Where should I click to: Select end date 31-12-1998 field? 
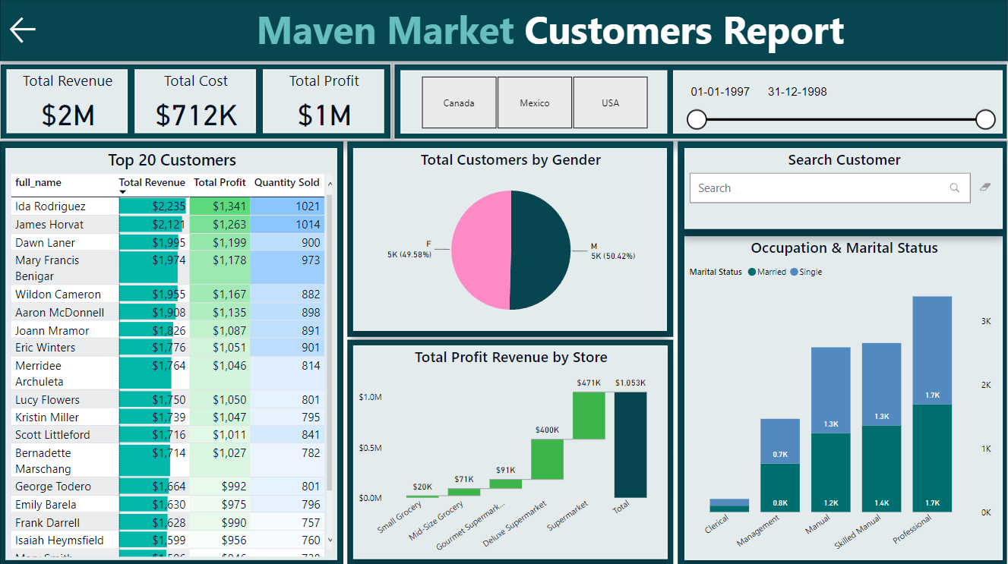[x=798, y=92]
